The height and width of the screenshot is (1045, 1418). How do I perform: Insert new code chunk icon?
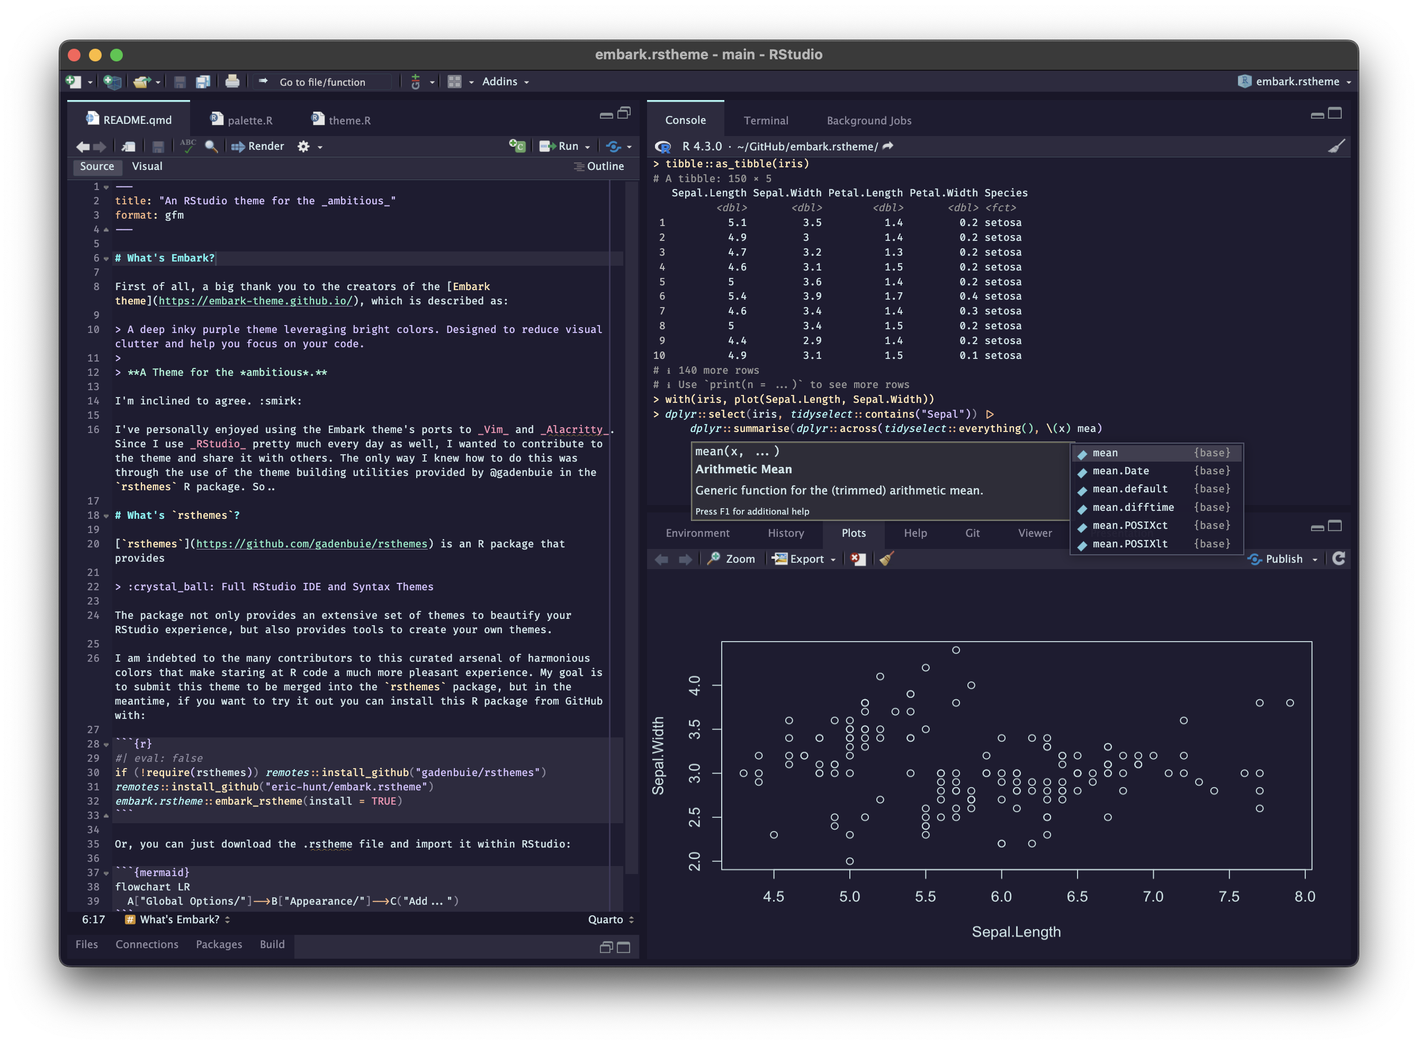517,146
